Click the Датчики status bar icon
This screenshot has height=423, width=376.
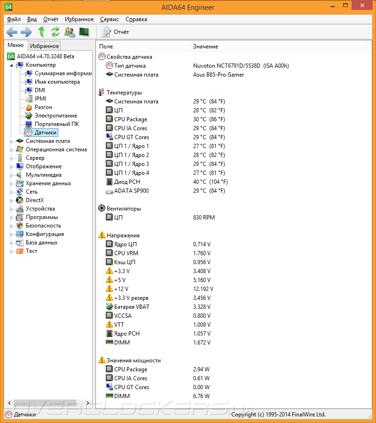coord(8,415)
